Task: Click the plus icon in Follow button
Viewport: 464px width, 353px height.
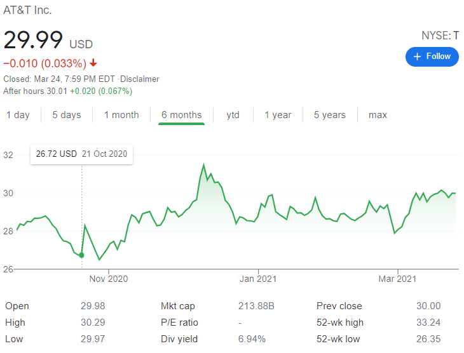Action: [x=417, y=57]
